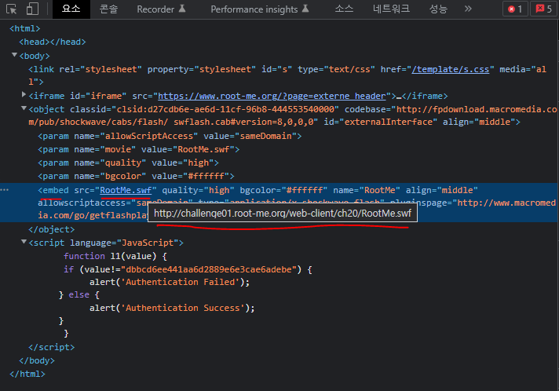The width and height of the screenshot is (559, 391).
Task: Open the 요소 (Elements) tab
Action: 71,9
